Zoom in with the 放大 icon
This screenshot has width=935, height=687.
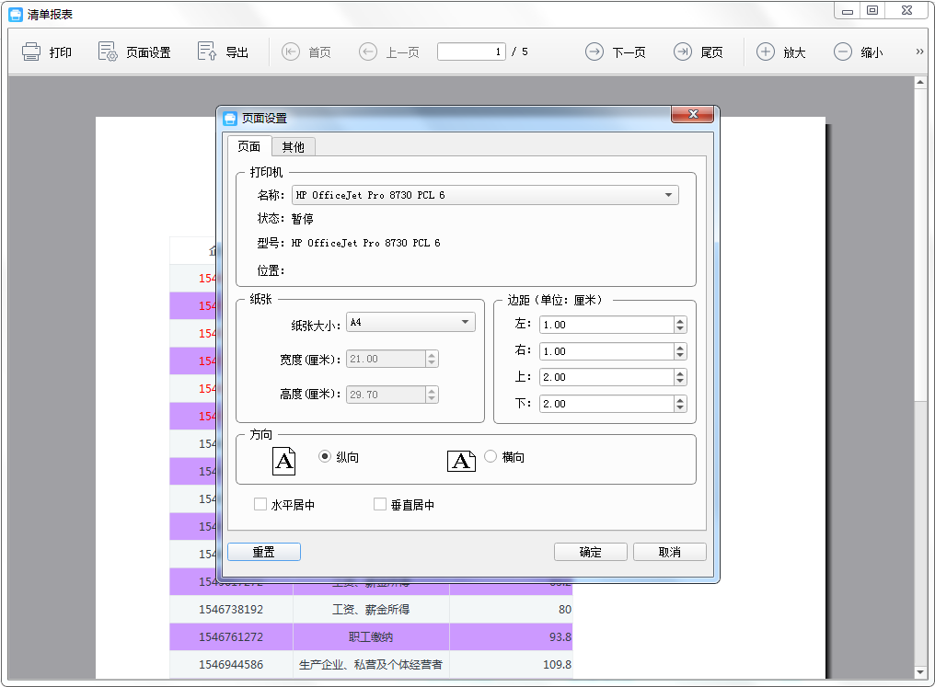coord(766,52)
